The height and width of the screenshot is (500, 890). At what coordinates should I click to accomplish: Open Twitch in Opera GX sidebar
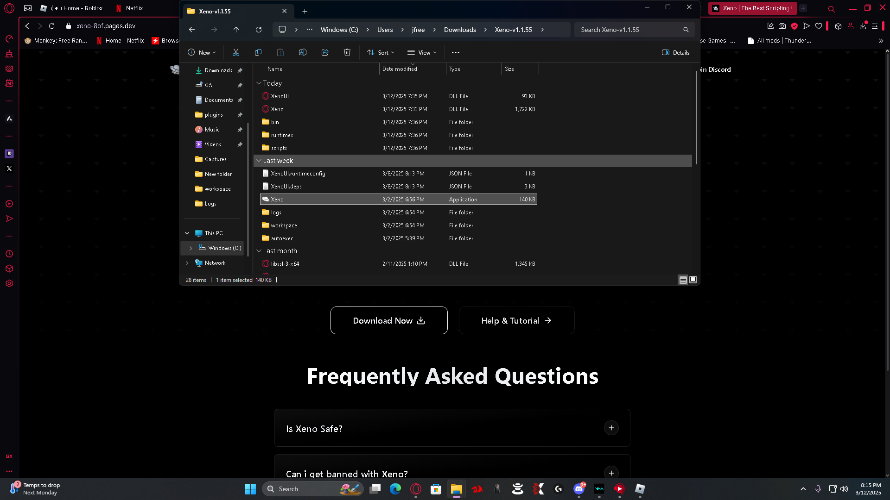click(x=9, y=154)
